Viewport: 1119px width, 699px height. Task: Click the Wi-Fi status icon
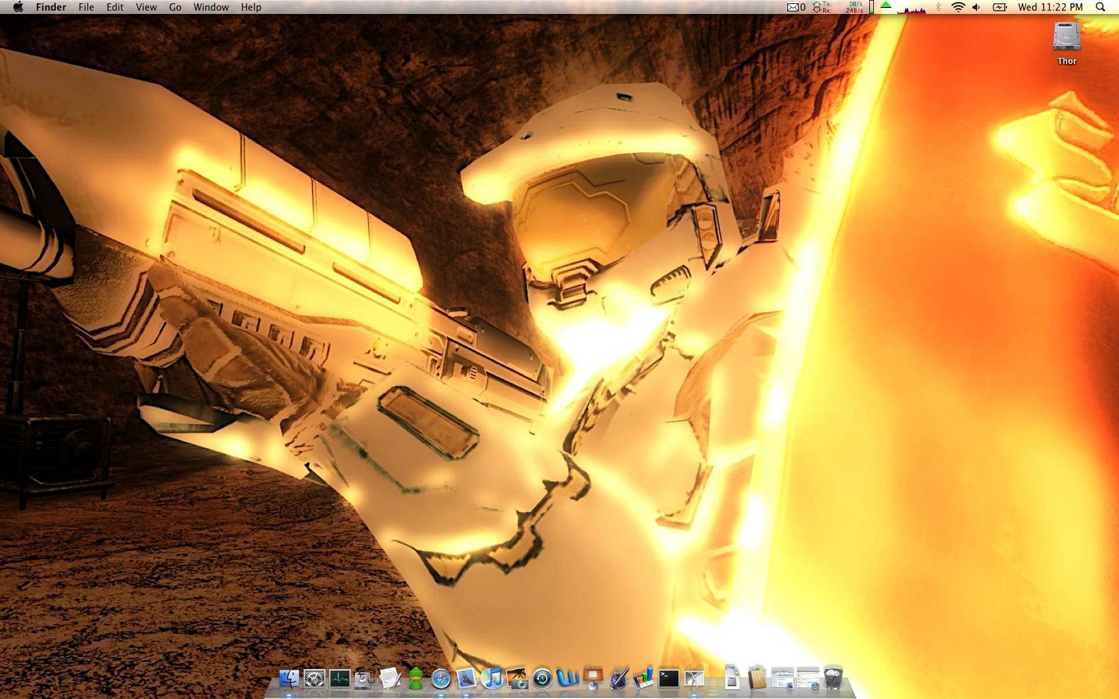[x=958, y=7]
